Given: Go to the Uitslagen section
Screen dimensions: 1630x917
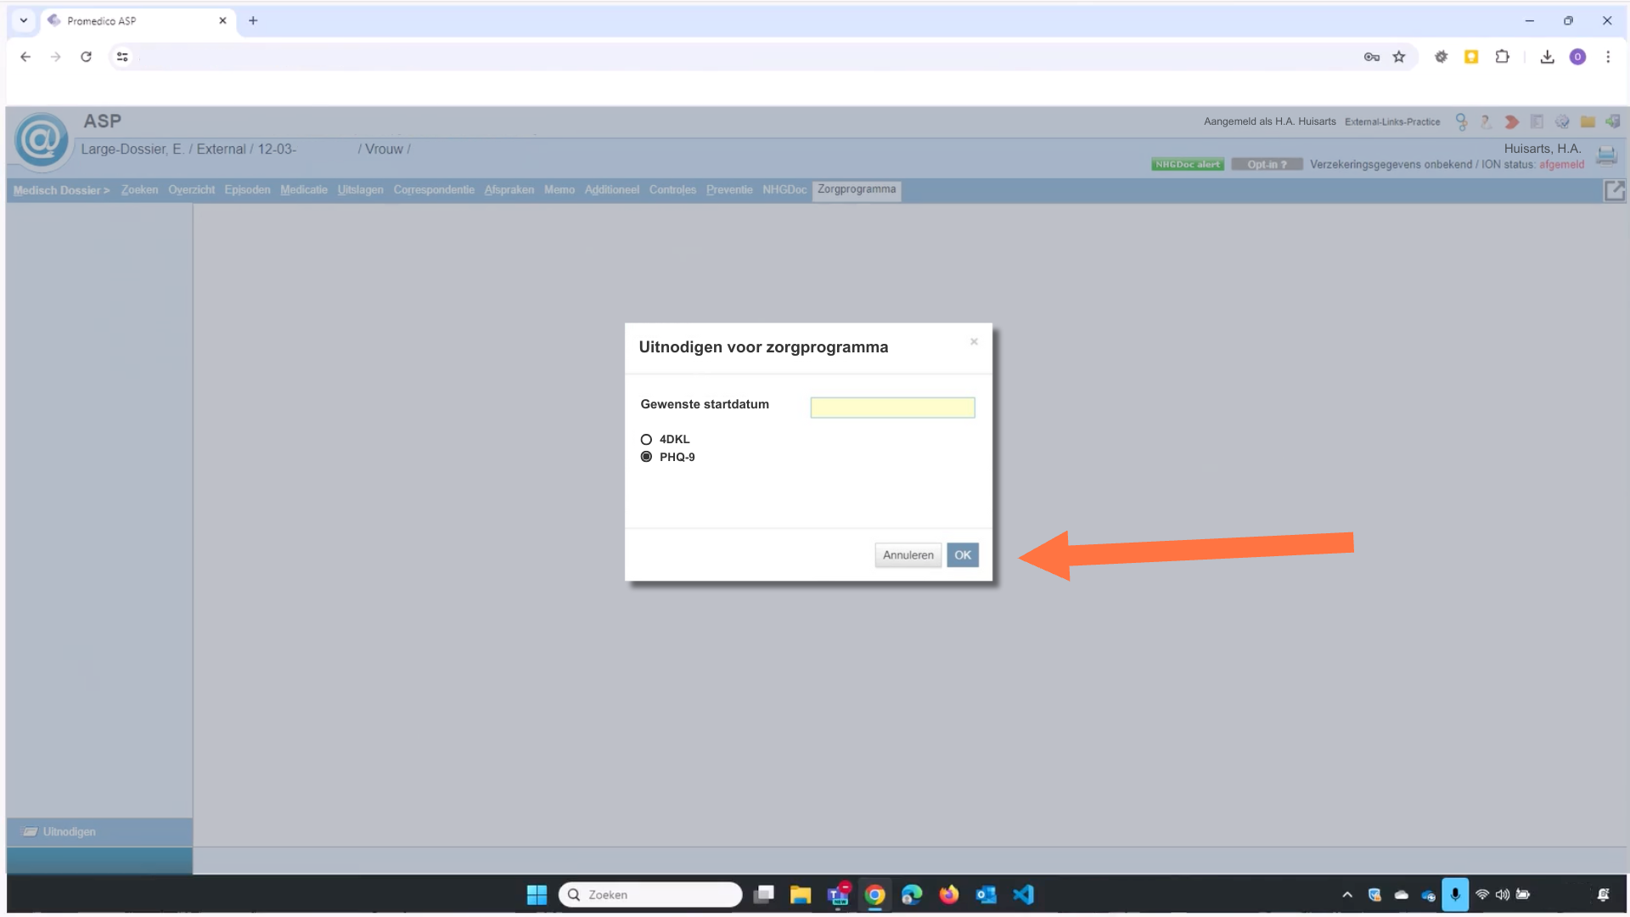Looking at the screenshot, I should click(x=360, y=190).
